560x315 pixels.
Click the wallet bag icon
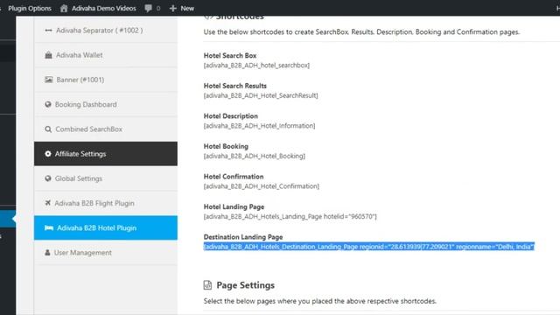point(49,55)
